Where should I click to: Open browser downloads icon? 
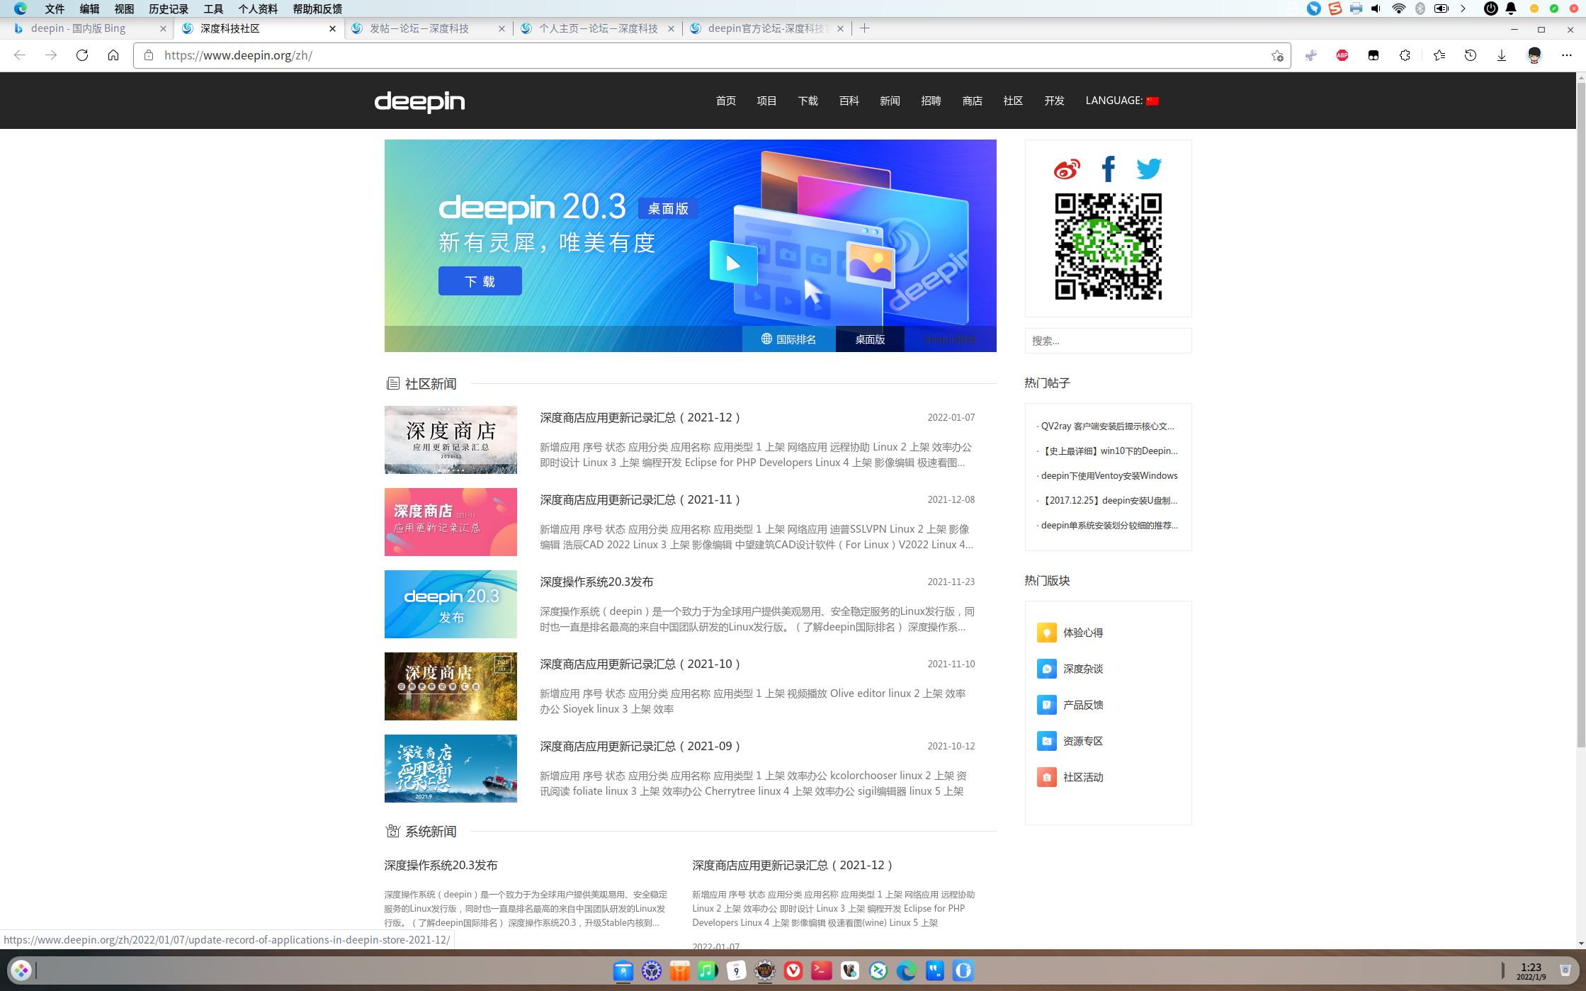click(x=1501, y=55)
